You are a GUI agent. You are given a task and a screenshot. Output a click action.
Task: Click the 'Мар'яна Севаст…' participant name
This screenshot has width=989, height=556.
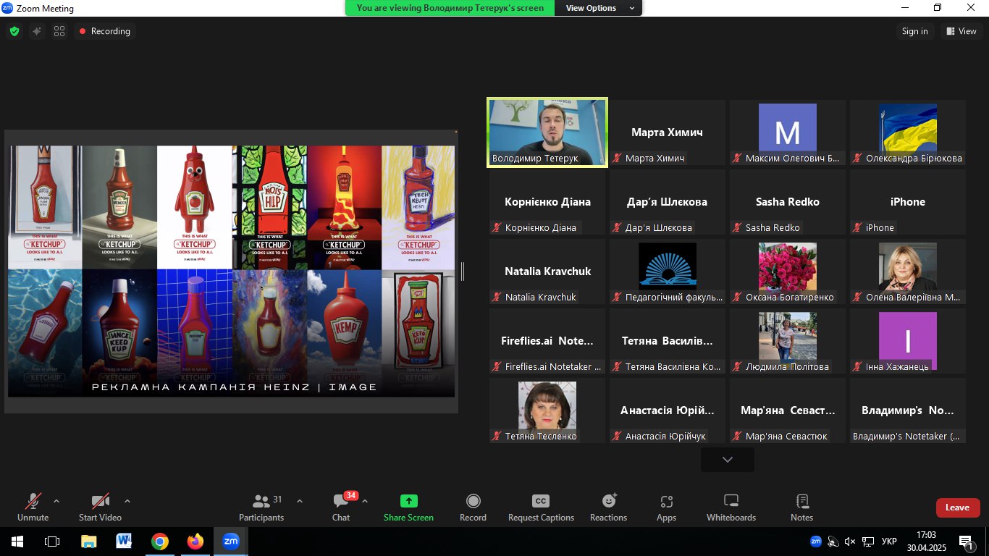coord(788,410)
